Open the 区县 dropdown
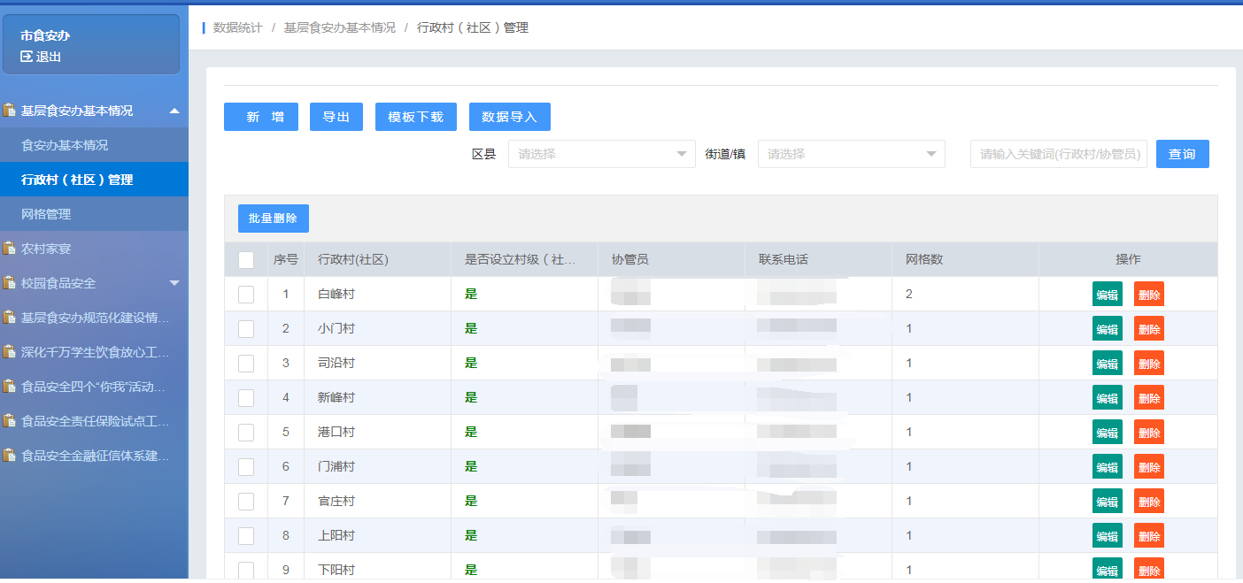 pyautogui.click(x=602, y=154)
